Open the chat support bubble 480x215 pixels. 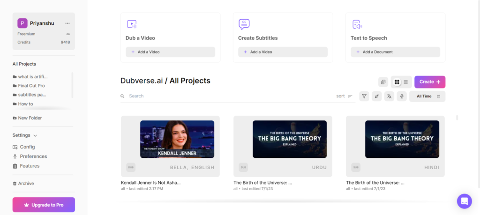coord(465,201)
